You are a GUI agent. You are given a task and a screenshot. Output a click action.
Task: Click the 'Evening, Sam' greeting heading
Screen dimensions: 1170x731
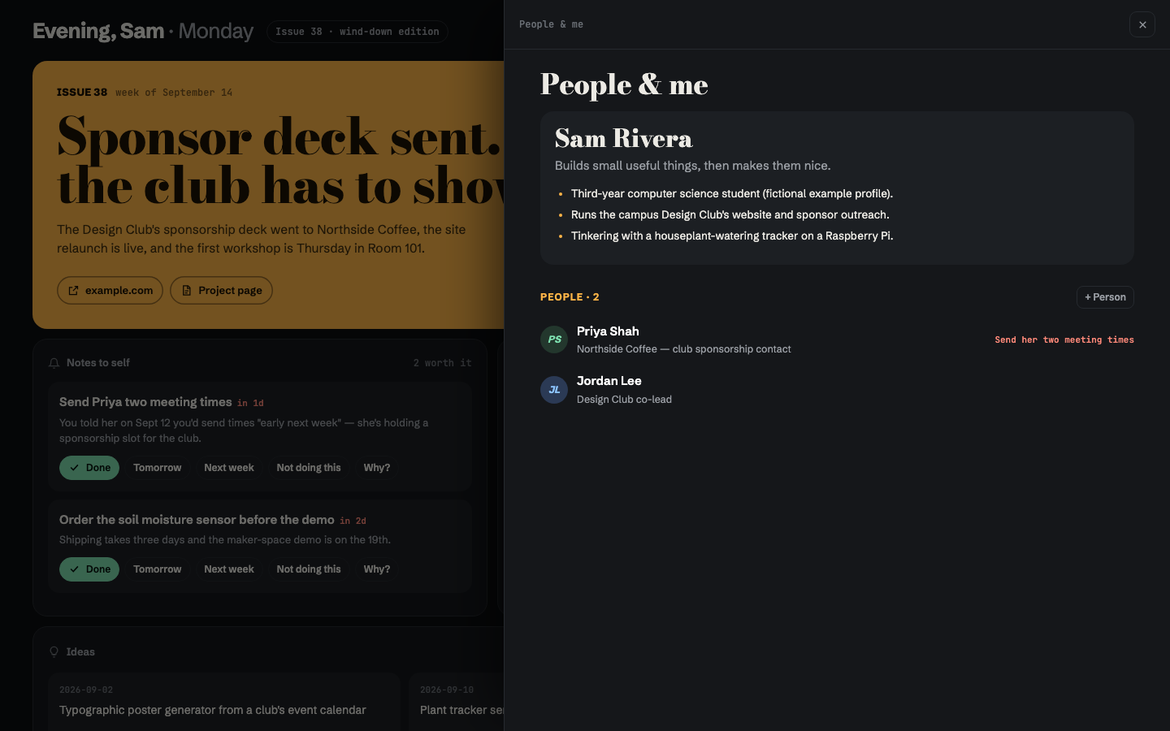click(98, 31)
